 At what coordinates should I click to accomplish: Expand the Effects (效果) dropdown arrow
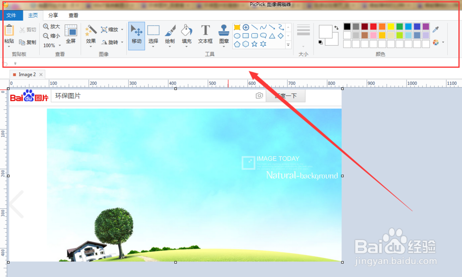pos(91,47)
